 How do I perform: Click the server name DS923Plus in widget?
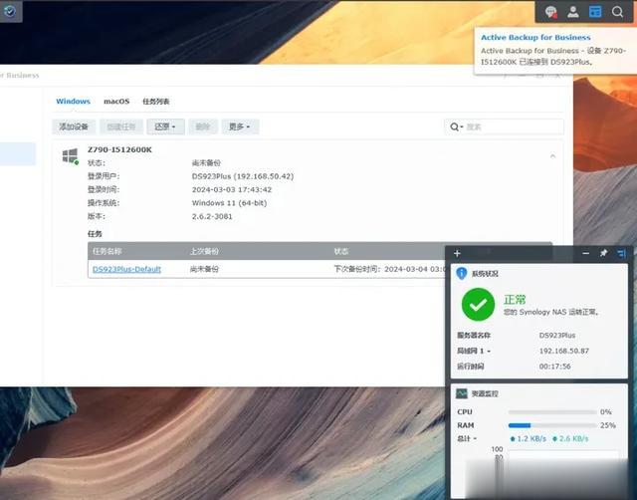[x=557, y=336]
